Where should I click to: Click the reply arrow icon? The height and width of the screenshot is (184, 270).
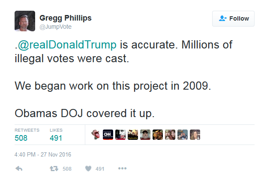(x=19, y=169)
